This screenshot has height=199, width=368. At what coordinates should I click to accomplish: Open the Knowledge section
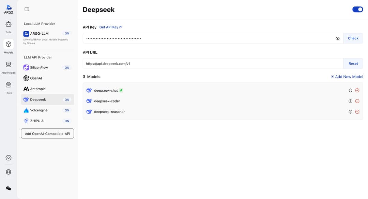(x=9, y=67)
